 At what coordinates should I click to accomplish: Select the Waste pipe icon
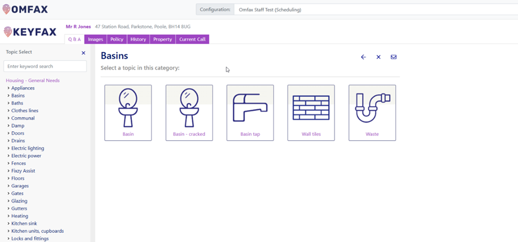pos(372,108)
